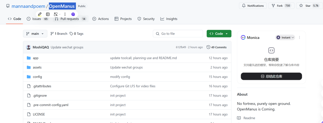Screen dimensions: 323x123
Task: Open the assets folder
Action: point(37,67)
